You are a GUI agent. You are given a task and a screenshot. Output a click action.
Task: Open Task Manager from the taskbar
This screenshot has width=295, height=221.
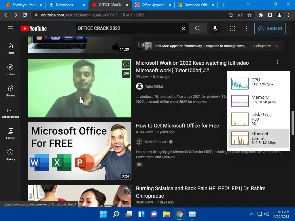[x=192, y=214]
